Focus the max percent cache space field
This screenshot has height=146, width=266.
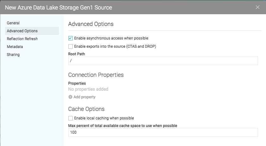pos(163,132)
